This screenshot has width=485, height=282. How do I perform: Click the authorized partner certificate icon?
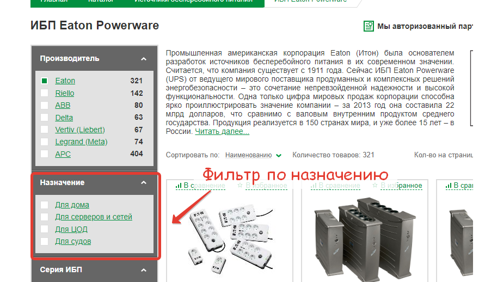tap(369, 26)
